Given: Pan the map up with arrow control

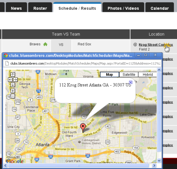Looking at the screenshot, I should pyautogui.click(x=13, y=75).
